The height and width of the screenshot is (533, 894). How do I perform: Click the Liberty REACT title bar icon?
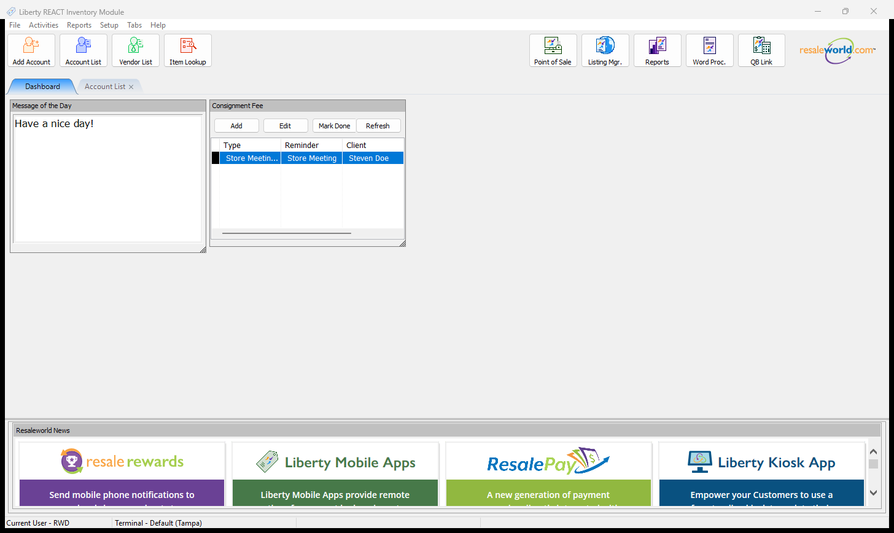tap(11, 12)
